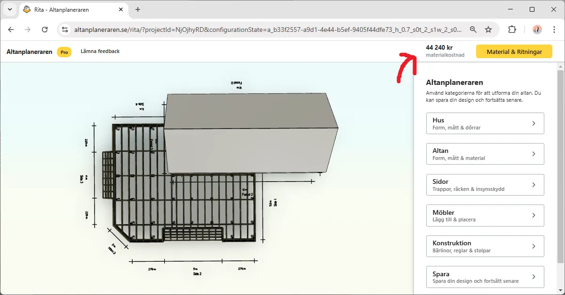Click the Spara design category

click(x=485, y=277)
